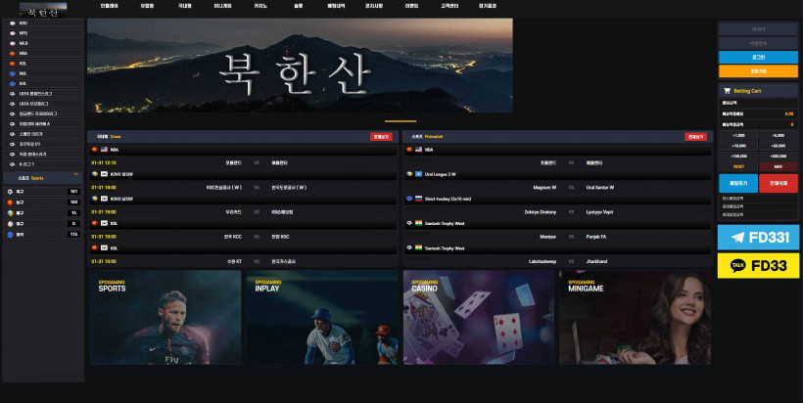Open the CASINO promo thumbnail

tap(479, 317)
